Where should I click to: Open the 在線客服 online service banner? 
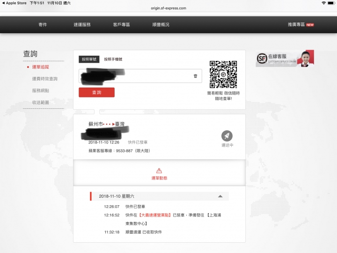pyautogui.click(x=285, y=58)
